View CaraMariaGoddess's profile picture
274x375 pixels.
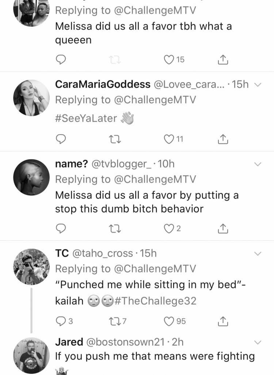coord(31,98)
